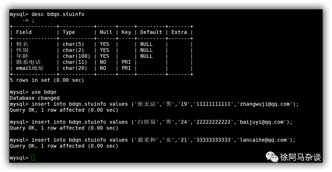This screenshot has height=172, width=332.
Task: Click the 5 rows in set message
Action: 47,80
